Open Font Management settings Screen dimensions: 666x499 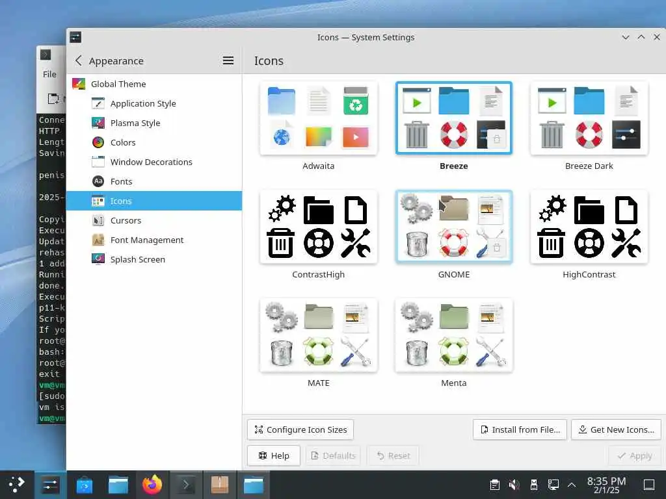pyautogui.click(x=154, y=240)
